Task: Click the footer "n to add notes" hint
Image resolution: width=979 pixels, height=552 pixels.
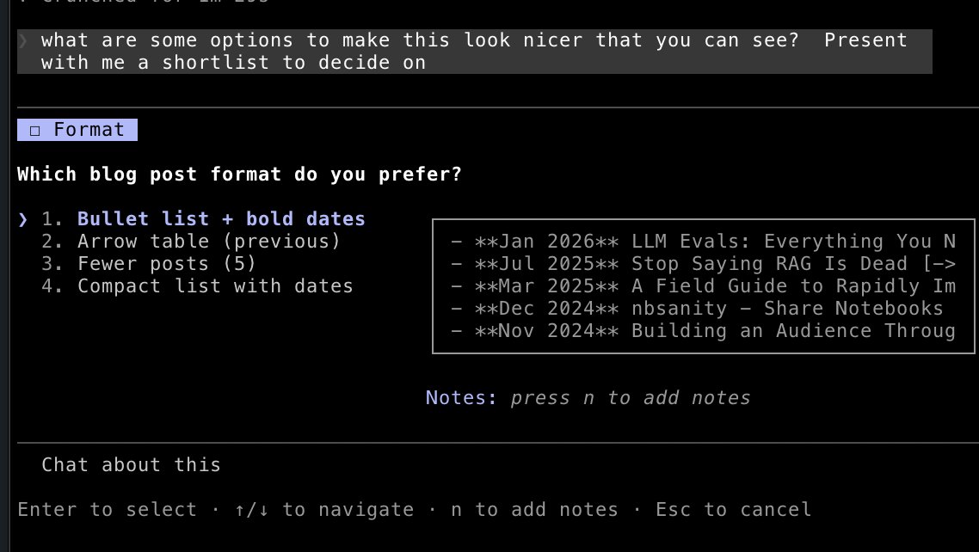Action: tap(534, 510)
